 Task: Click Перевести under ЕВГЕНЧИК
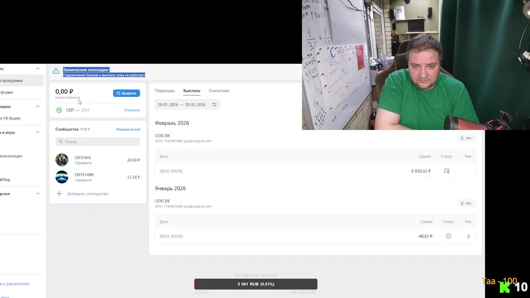pos(83,180)
